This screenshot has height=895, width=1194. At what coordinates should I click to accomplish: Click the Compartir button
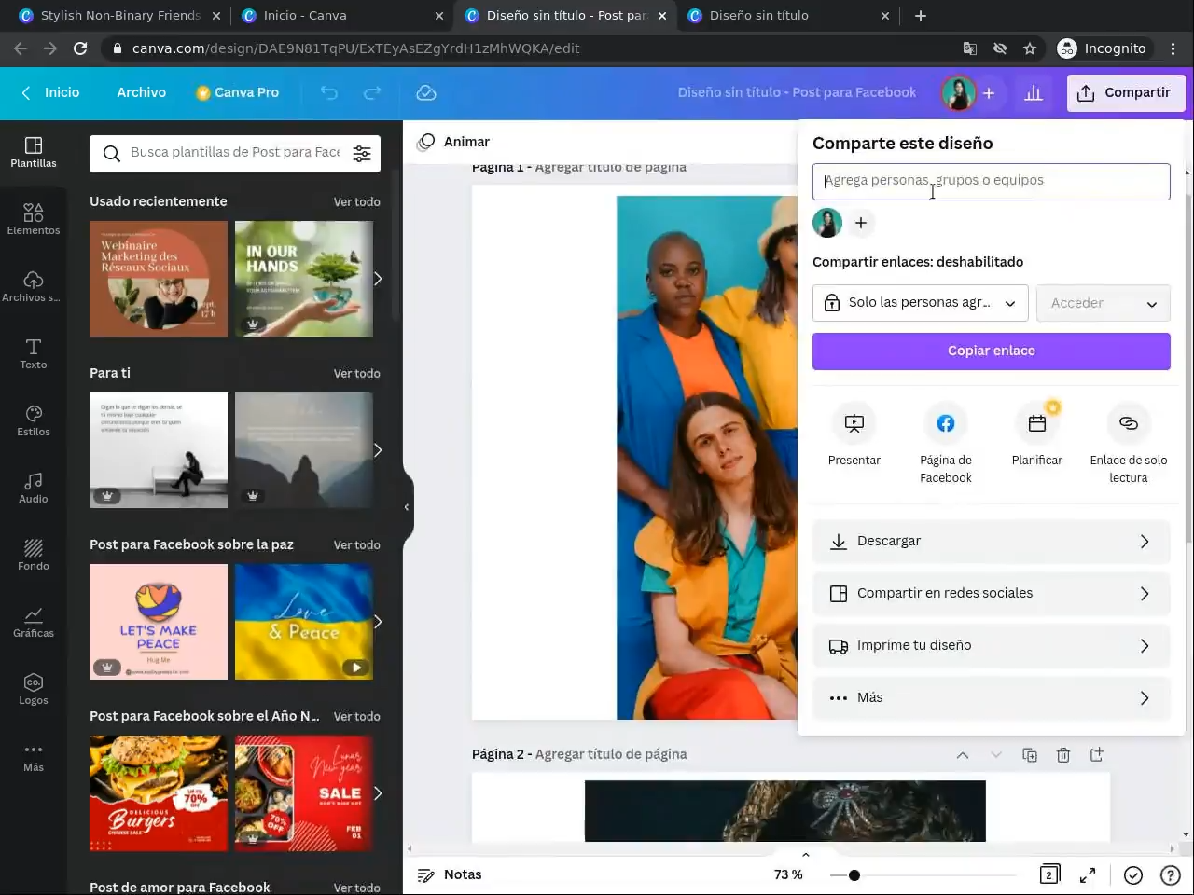[1126, 93]
